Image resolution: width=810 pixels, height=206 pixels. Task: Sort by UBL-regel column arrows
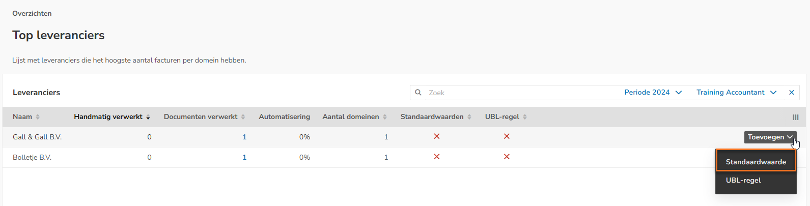(525, 117)
